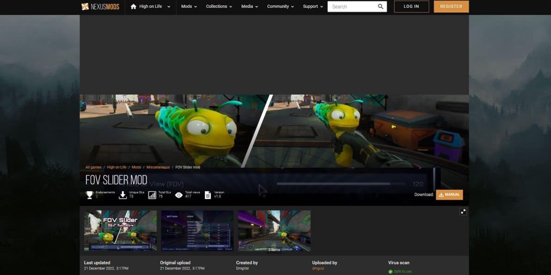Image resolution: width=551 pixels, height=275 pixels.
Task: Click the home icon beside High on Life
Action: (x=133, y=6)
